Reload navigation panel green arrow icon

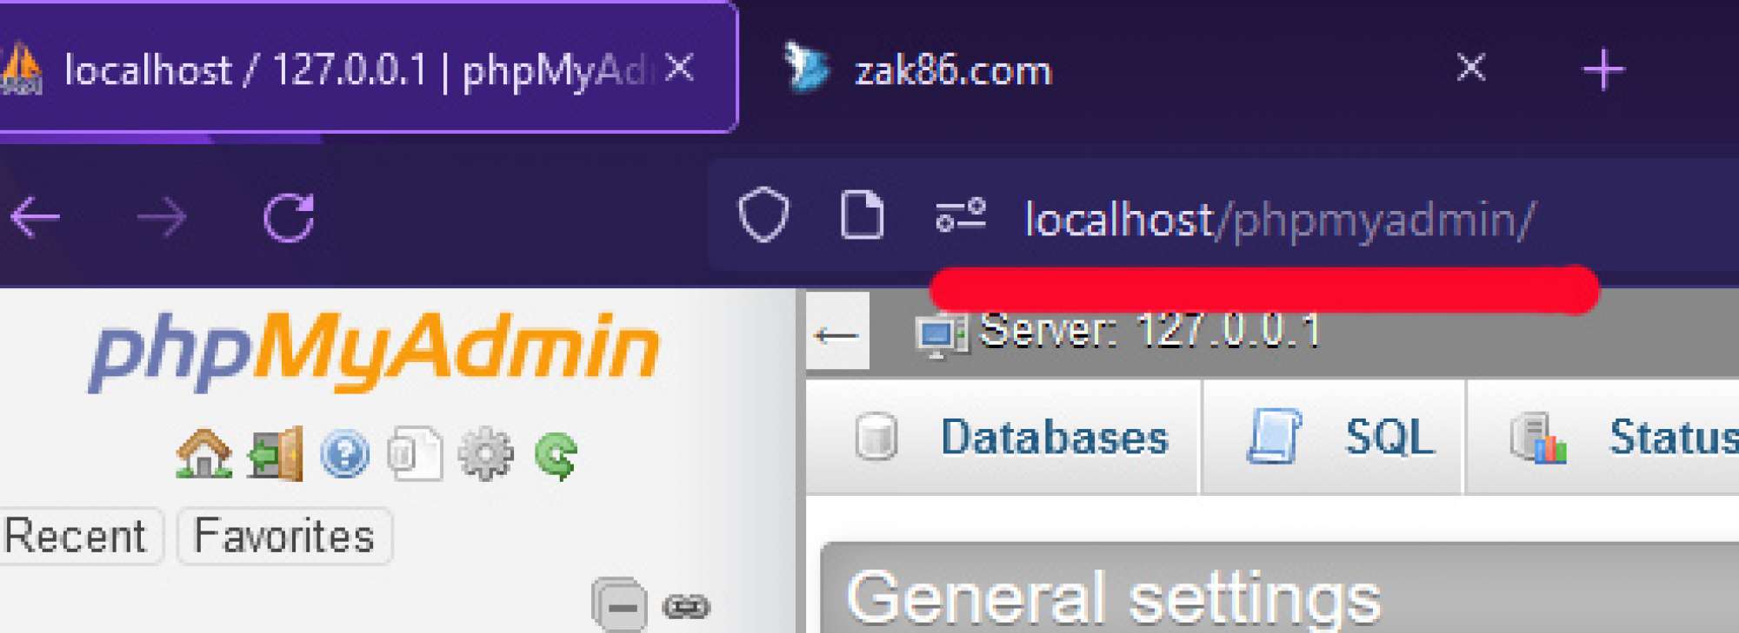(x=556, y=455)
